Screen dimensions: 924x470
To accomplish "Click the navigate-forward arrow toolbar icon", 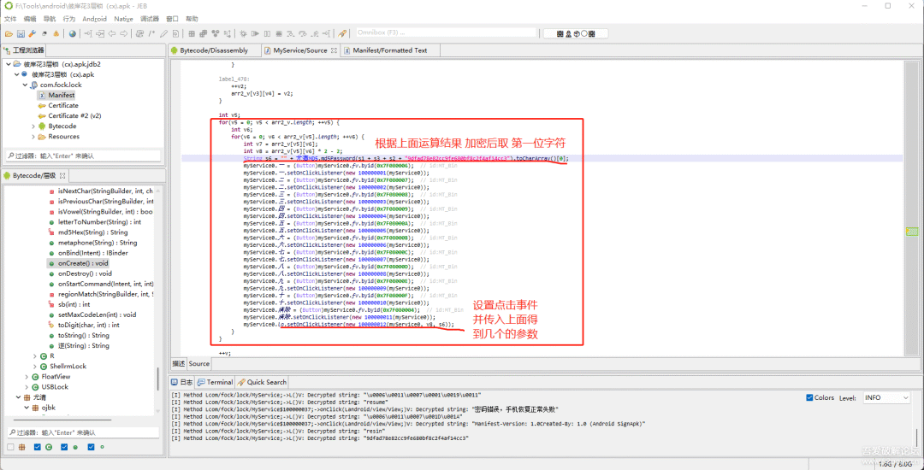I will click(124, 33).
